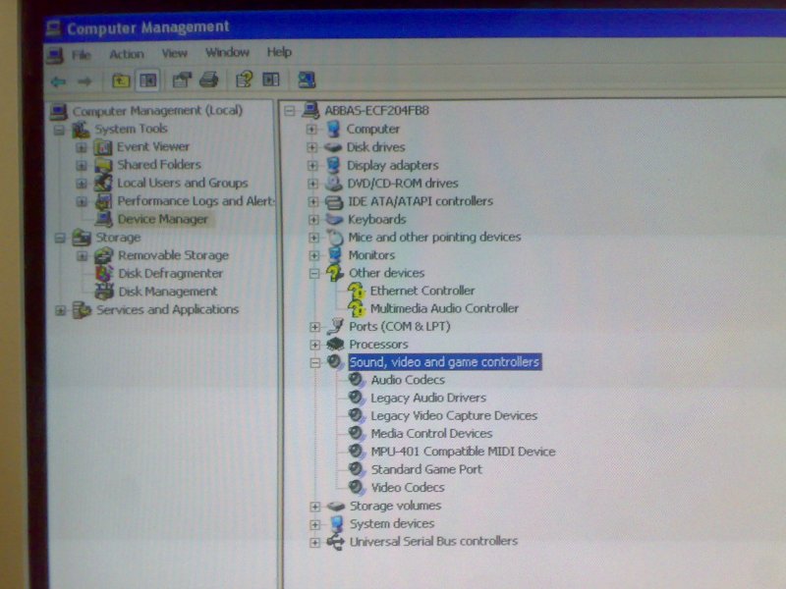The image size is (786, 589).
Task: Click the Processors chip icon
Action: (335, 345)
